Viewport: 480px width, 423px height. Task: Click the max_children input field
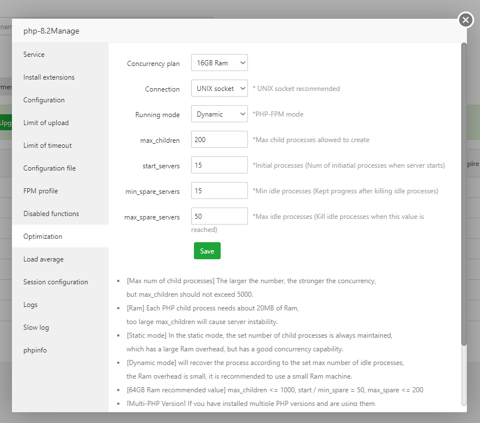pyautogui.click(x=219, y=140)
